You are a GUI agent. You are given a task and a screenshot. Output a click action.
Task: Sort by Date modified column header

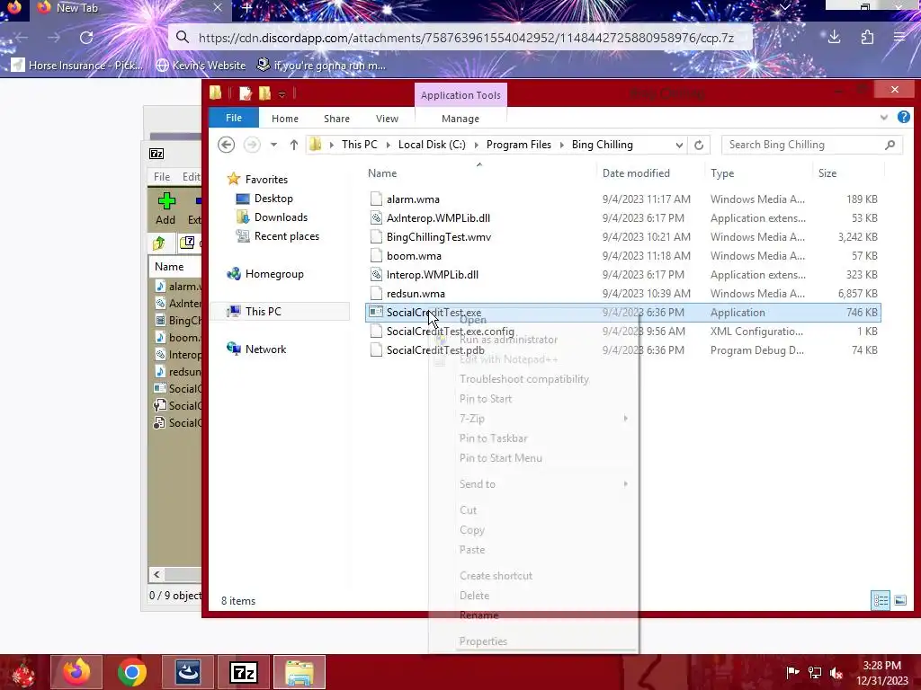click(x=636, y=173)
